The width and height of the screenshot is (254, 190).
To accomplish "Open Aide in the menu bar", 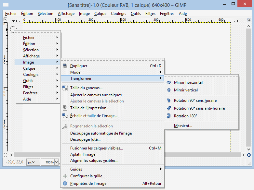I will click(183, 14).
